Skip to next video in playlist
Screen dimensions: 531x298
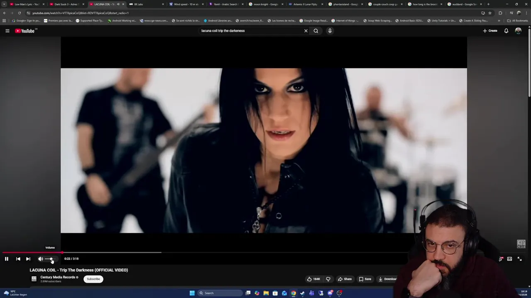tap(28, 259)
